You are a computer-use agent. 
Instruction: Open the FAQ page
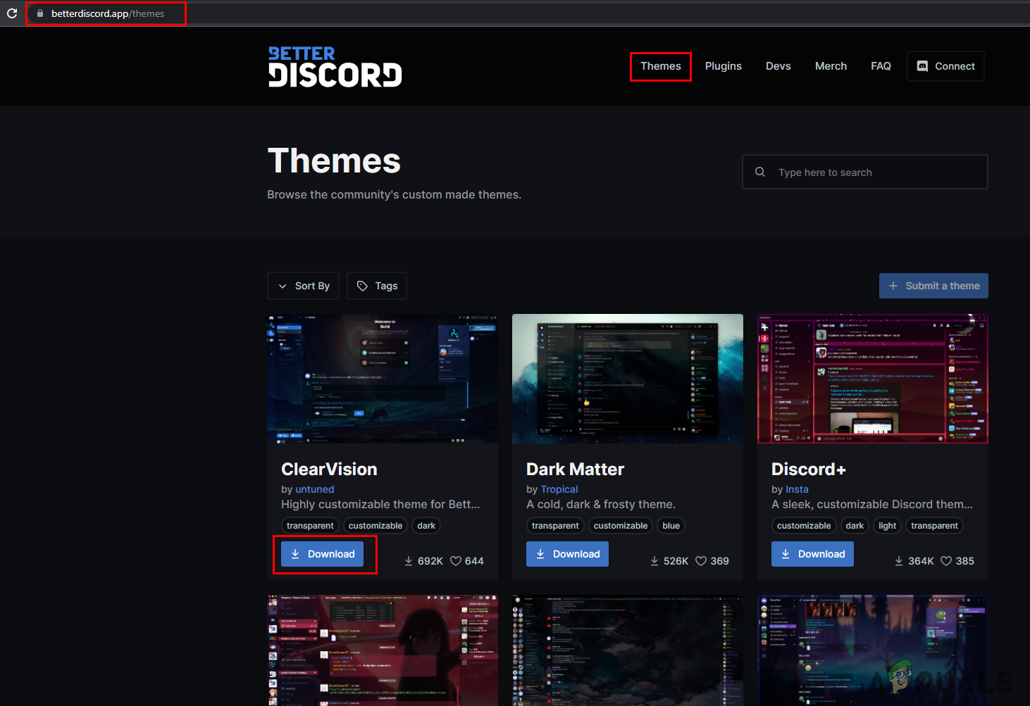coord(881,66)
